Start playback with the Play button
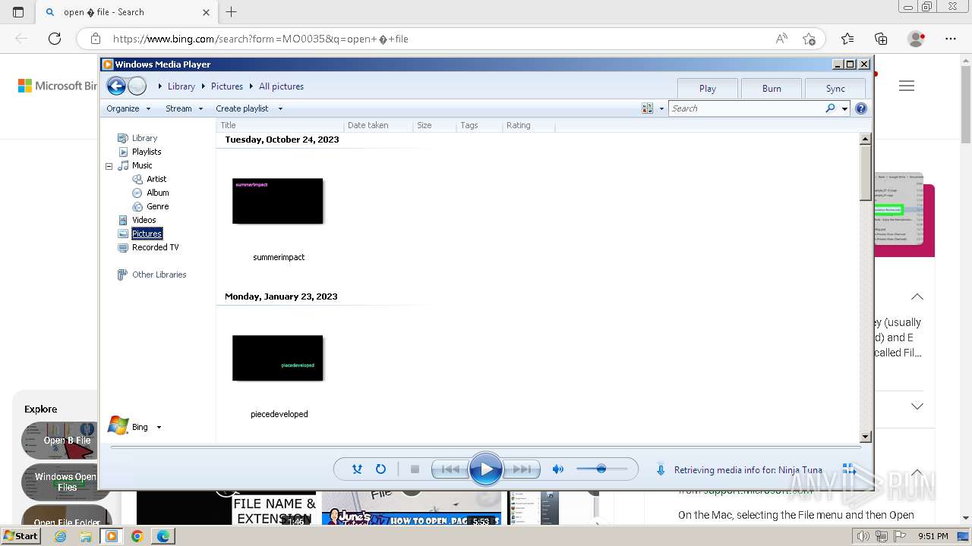 tap(485, 469)
